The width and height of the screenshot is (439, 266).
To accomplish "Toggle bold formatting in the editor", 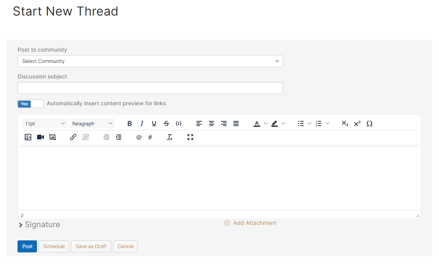I will point(130,123).
